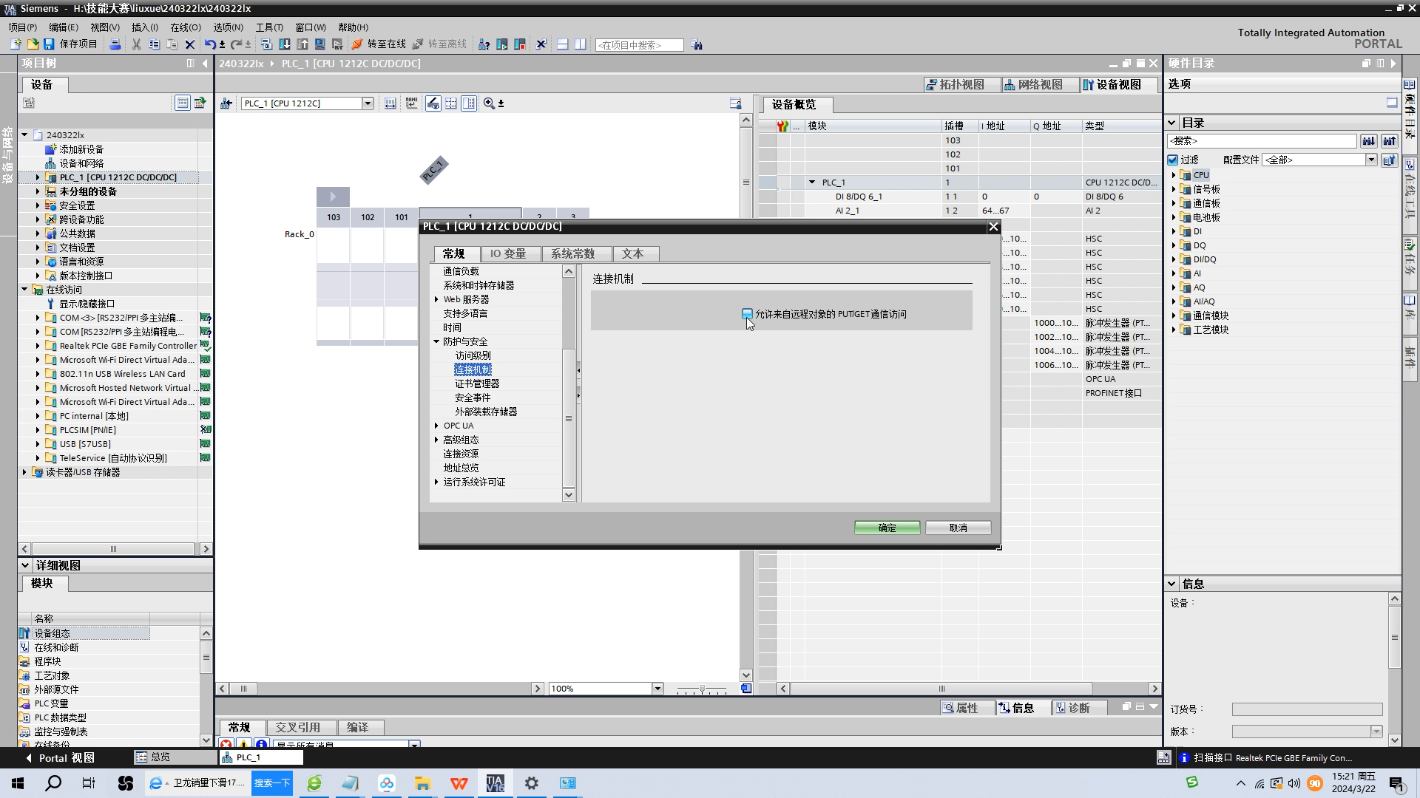Click the 取消 button in dialog

(x=958, y=528)
